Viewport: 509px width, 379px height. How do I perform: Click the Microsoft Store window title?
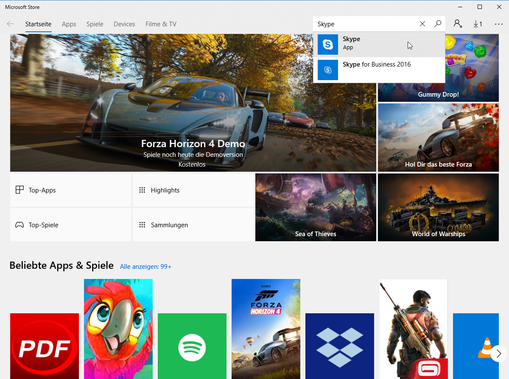pyautogui.click(x=22, y=7)
